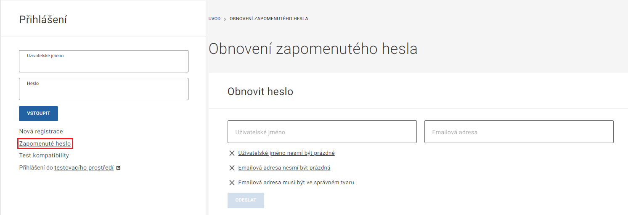This screenshot has height=215, width=628.
Task: Click the breadcrumb chevron separator after UVOD
Action: [225, 19]
